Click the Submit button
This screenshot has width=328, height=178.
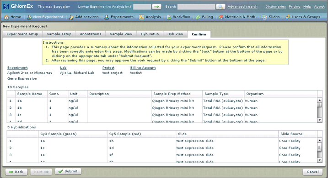click(x=68, y=171)
